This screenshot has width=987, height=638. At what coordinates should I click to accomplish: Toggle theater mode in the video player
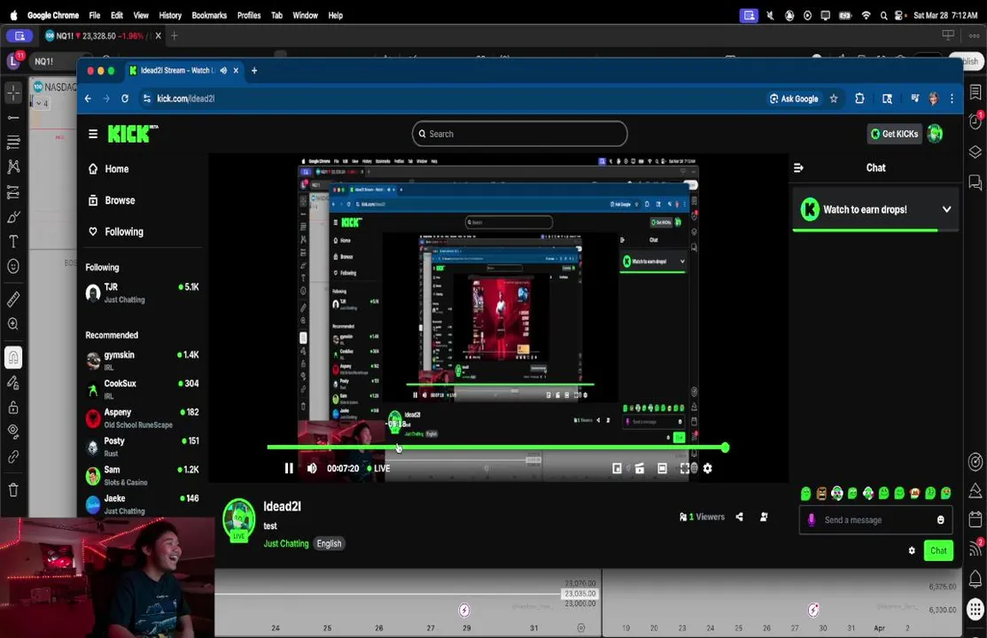click(x=662, y=468)
